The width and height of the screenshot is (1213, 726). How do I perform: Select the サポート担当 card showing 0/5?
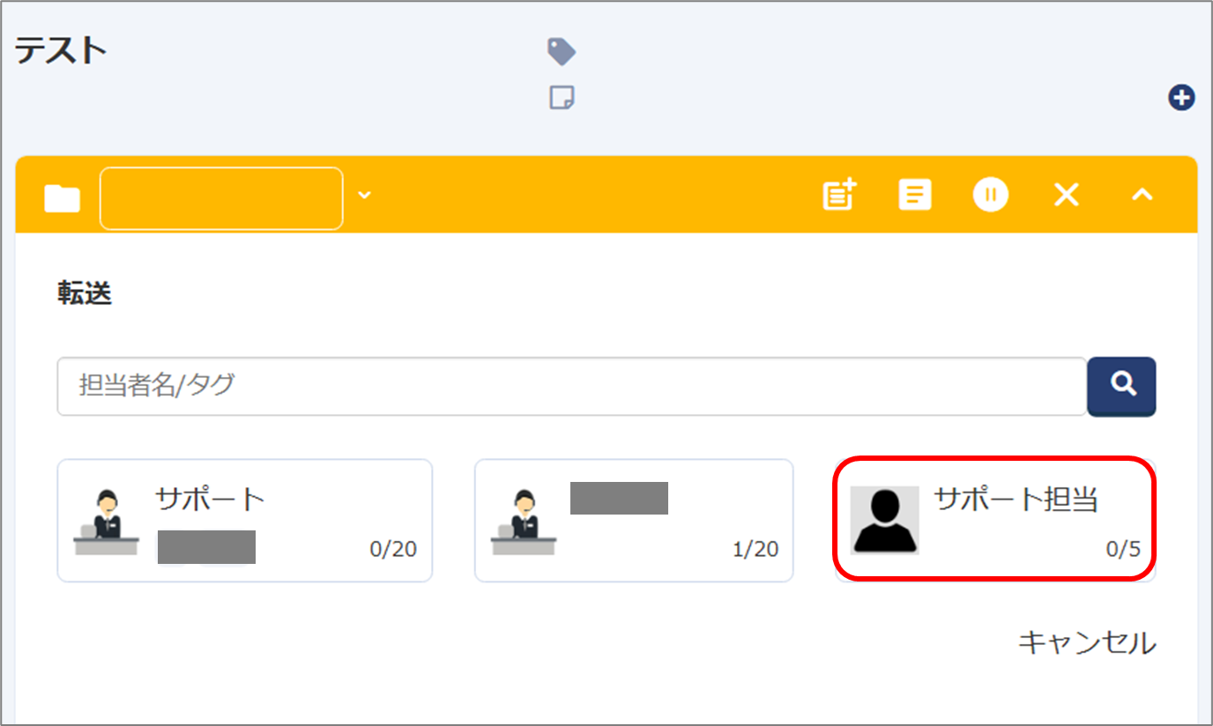point(995,519)
